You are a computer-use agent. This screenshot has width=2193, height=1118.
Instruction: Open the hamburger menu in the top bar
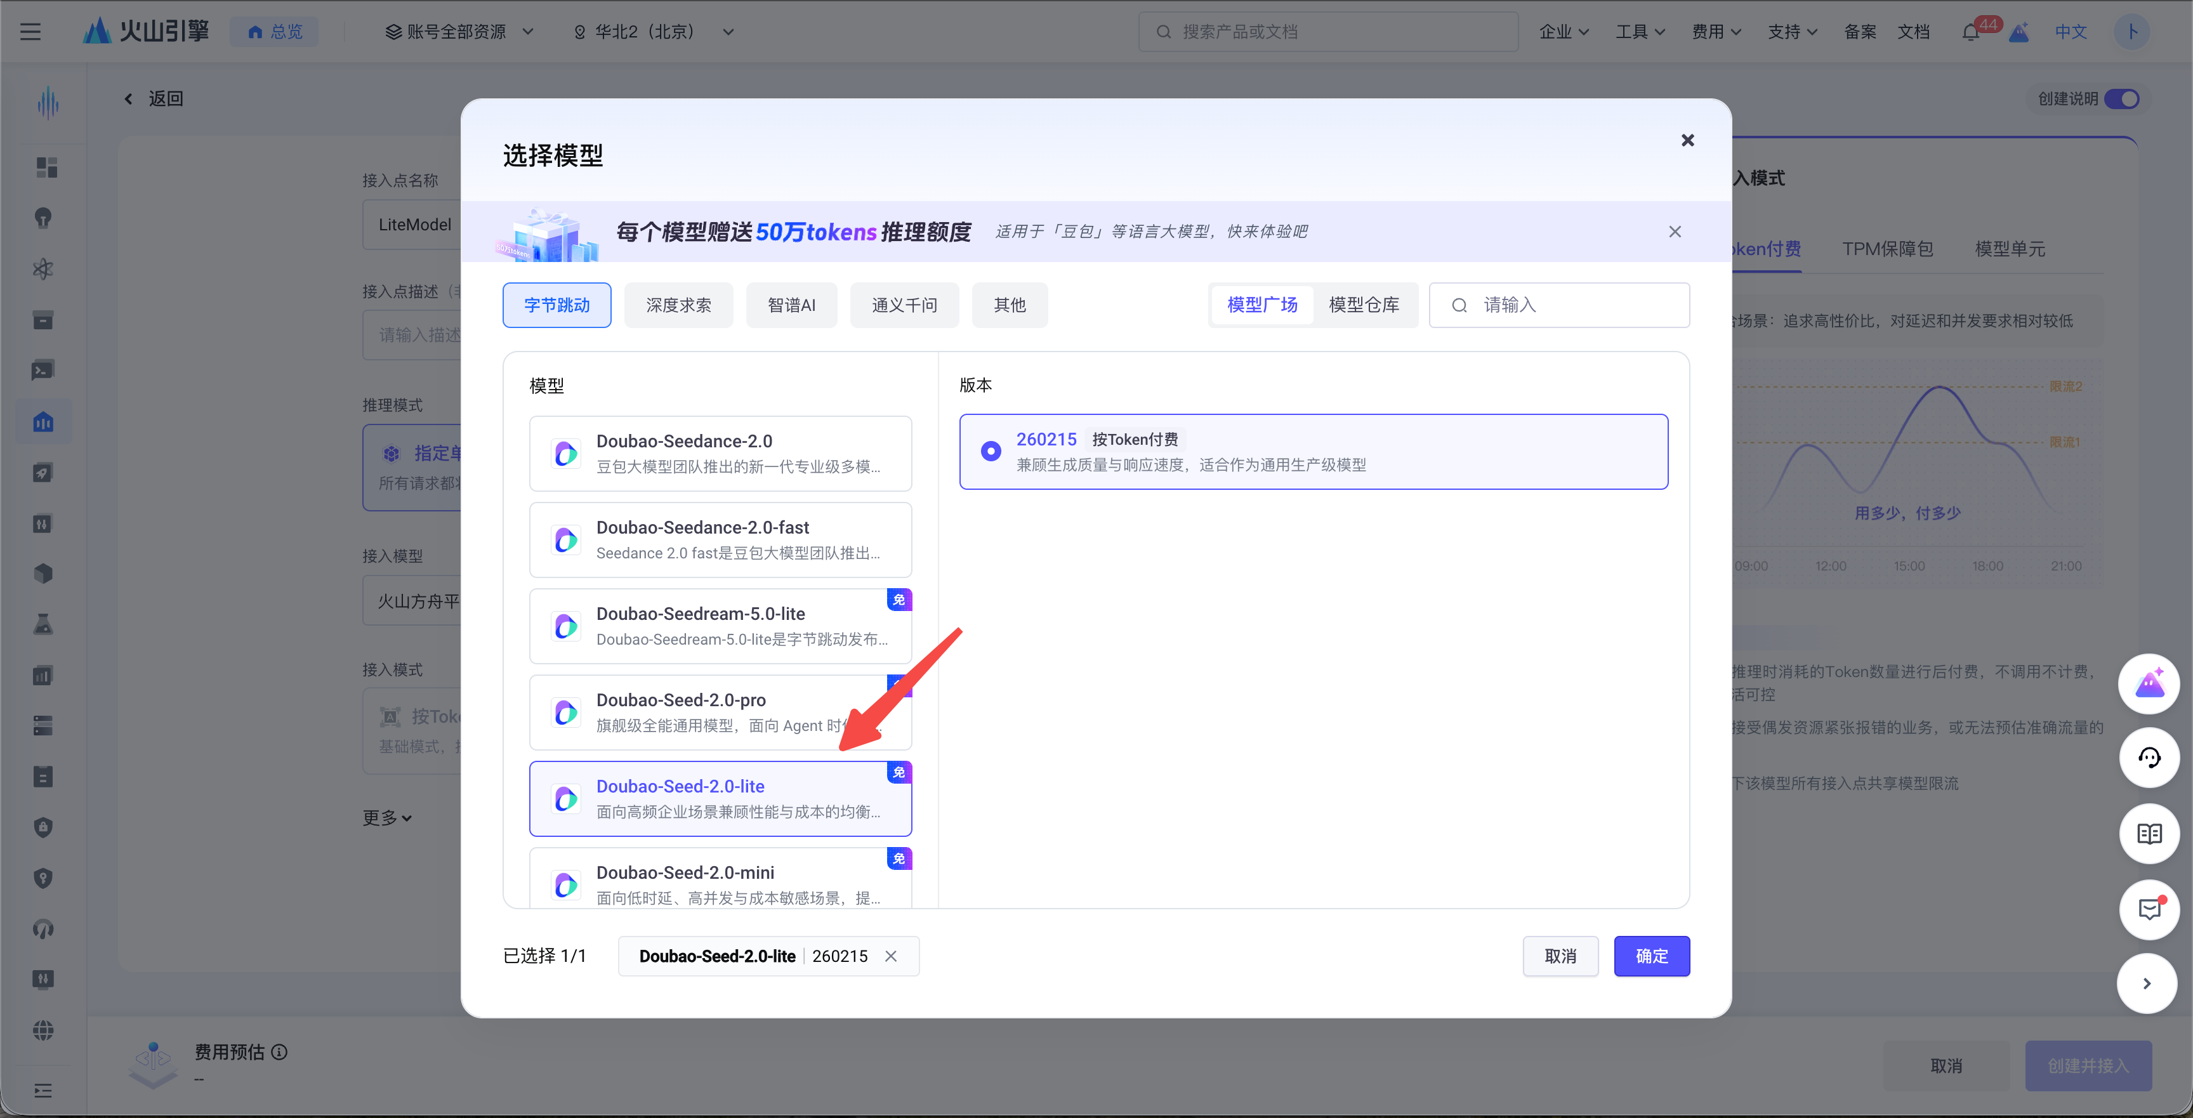coord(30,32)
